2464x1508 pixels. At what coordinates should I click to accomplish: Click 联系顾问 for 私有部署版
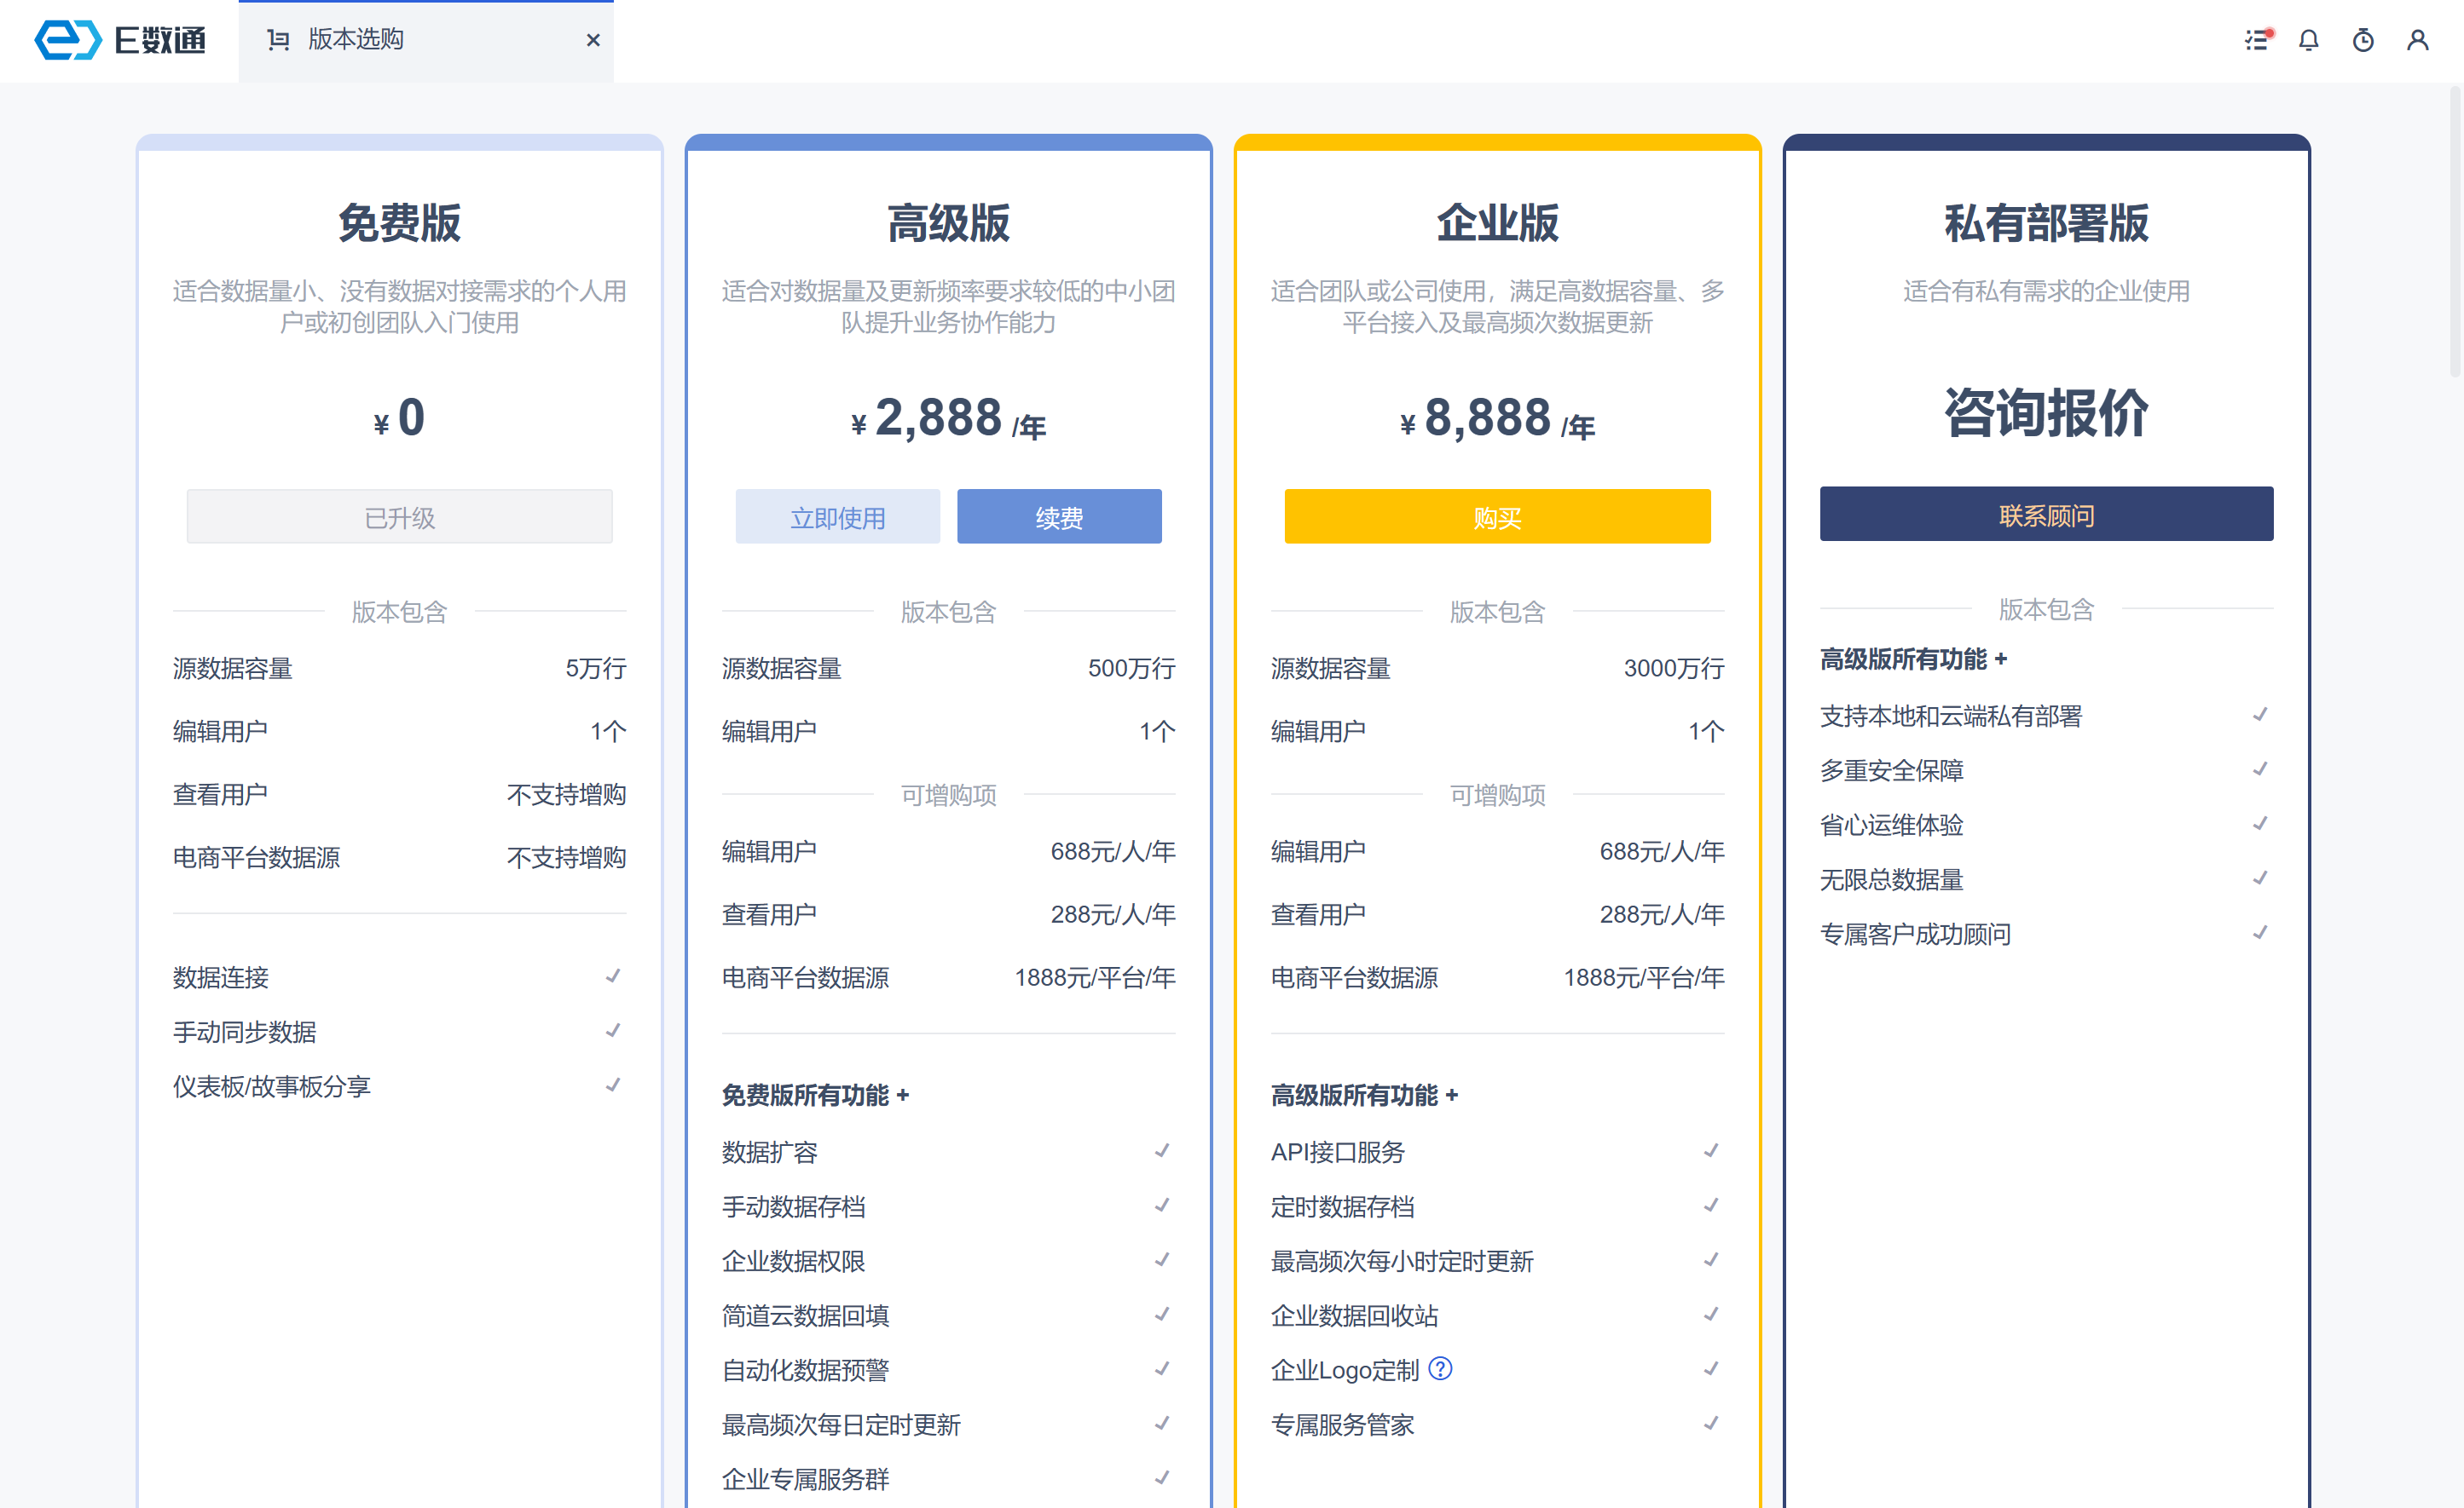pyautogui.click(x=2046, y=515)
